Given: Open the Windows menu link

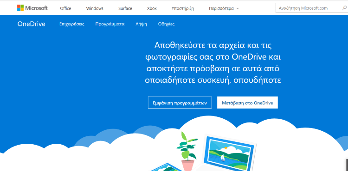Looking at the screenshot, I should (95, 8).
